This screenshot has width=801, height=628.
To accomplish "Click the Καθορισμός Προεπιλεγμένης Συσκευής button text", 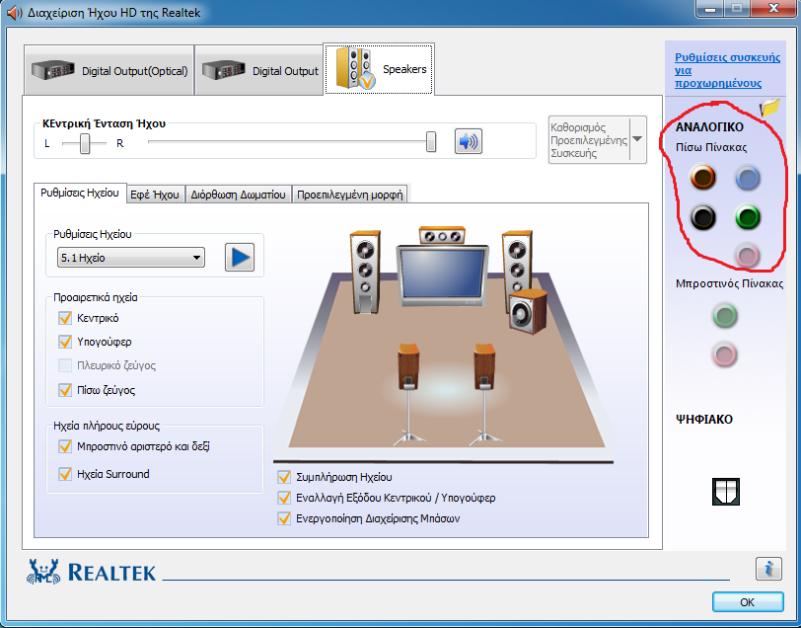I will click(x=589, y=140).
